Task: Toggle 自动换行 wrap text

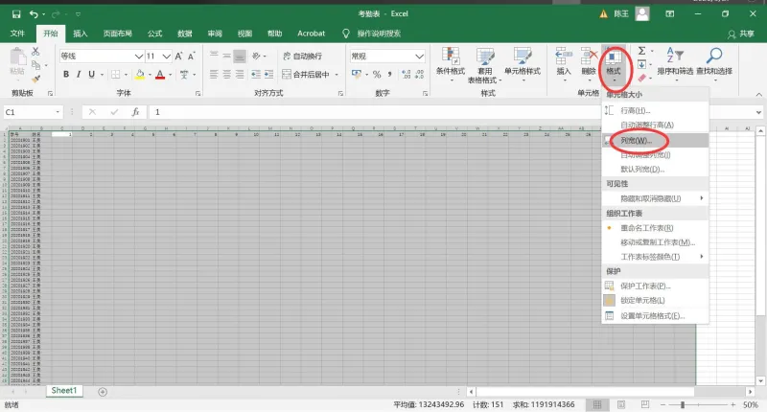Action: point(302,57)
